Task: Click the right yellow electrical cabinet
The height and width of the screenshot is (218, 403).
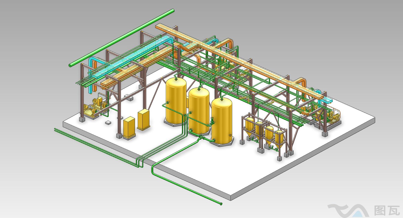Action: [144, 119]
